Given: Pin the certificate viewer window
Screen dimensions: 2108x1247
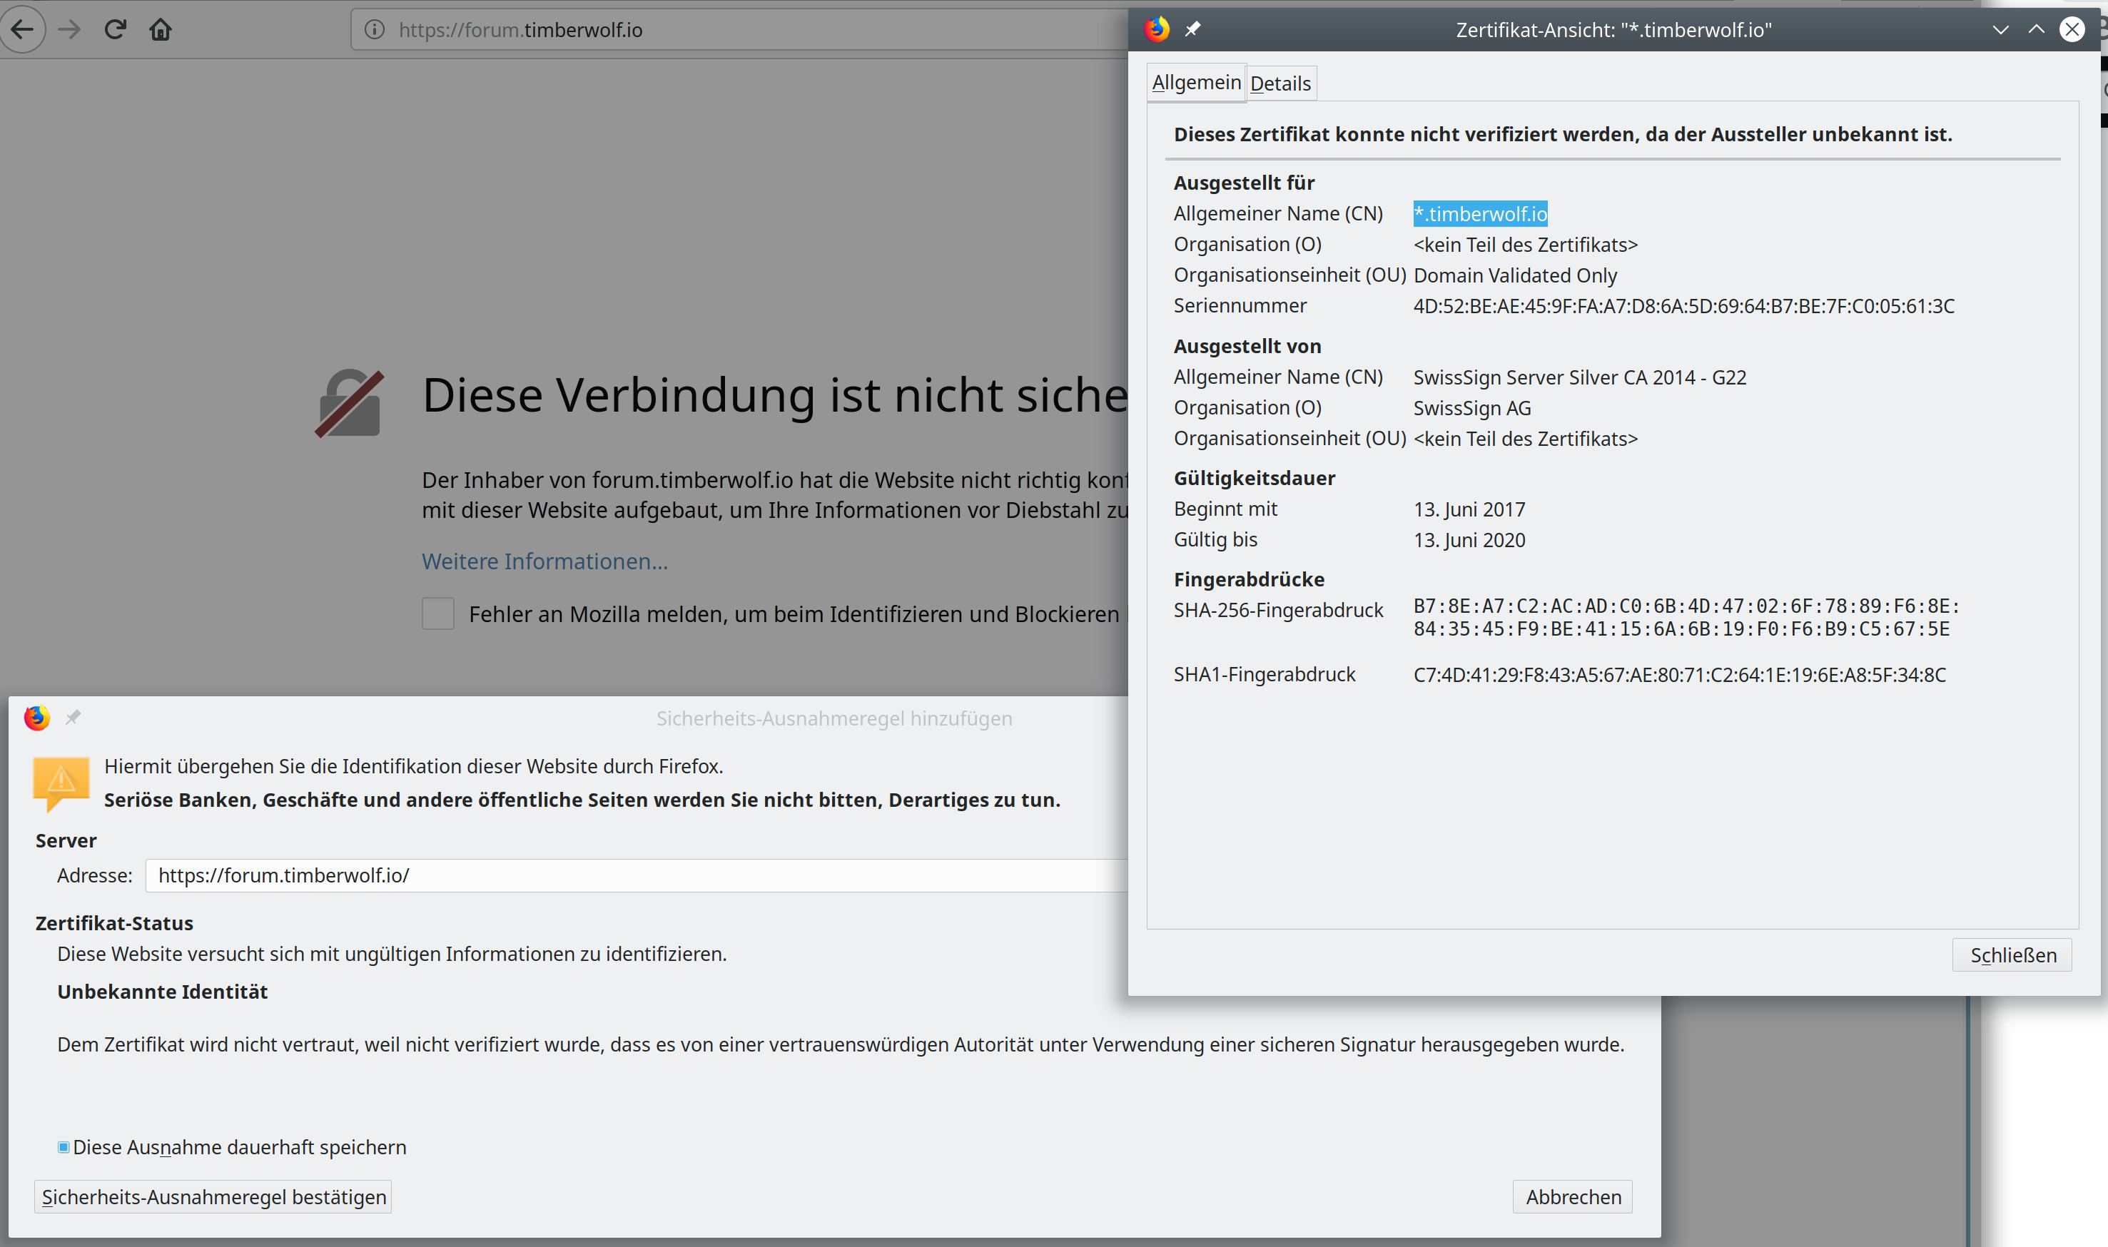Looking at the screenshot, I should (x=1192, y=29).
